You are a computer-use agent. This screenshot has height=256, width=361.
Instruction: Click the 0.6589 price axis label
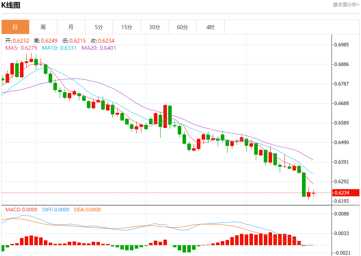[341, 123]
